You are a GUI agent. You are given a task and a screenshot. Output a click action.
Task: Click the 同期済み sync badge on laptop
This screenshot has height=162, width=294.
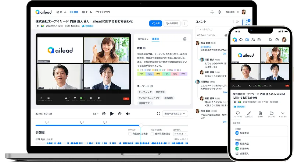click(87, 26)
